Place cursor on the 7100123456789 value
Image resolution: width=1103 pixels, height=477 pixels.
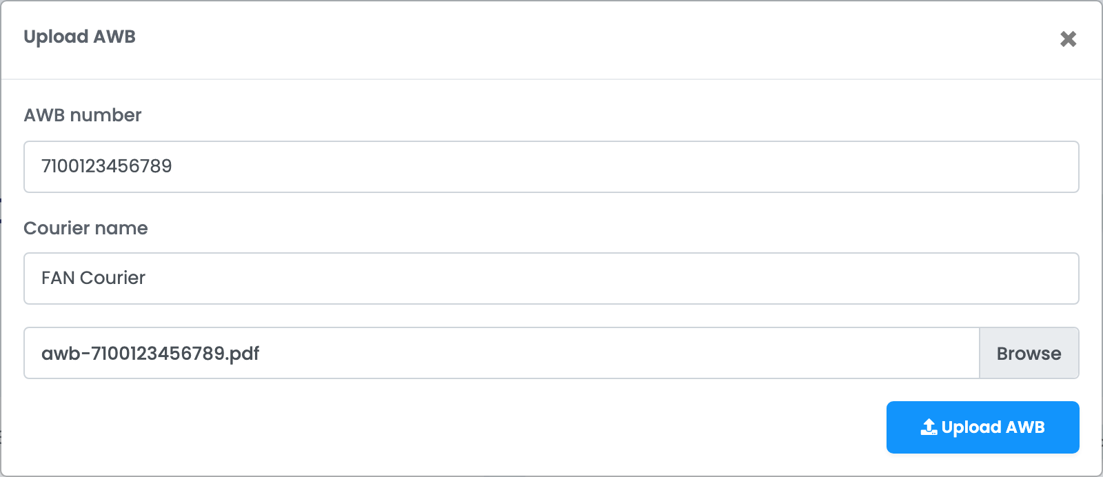point(107,166)
